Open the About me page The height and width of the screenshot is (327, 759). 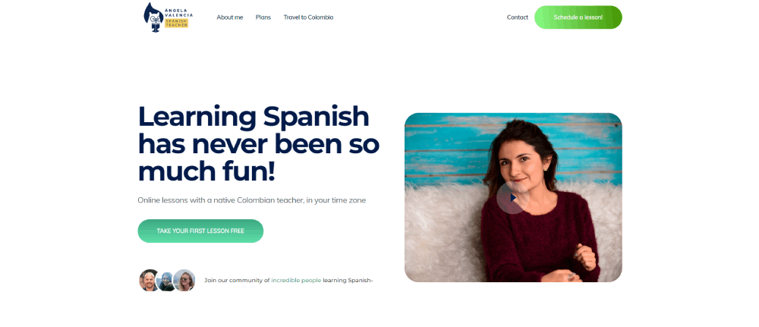click(x=230, y=17)
